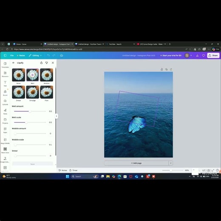The image size is (221, 221).
Task: Duplicate the page with the copy icon
Action: 166,69
